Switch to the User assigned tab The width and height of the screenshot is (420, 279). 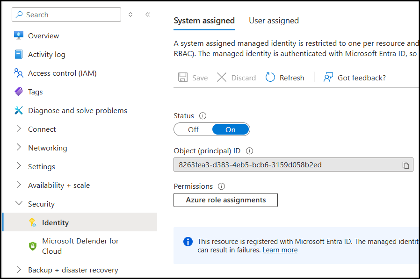(274, 21)
